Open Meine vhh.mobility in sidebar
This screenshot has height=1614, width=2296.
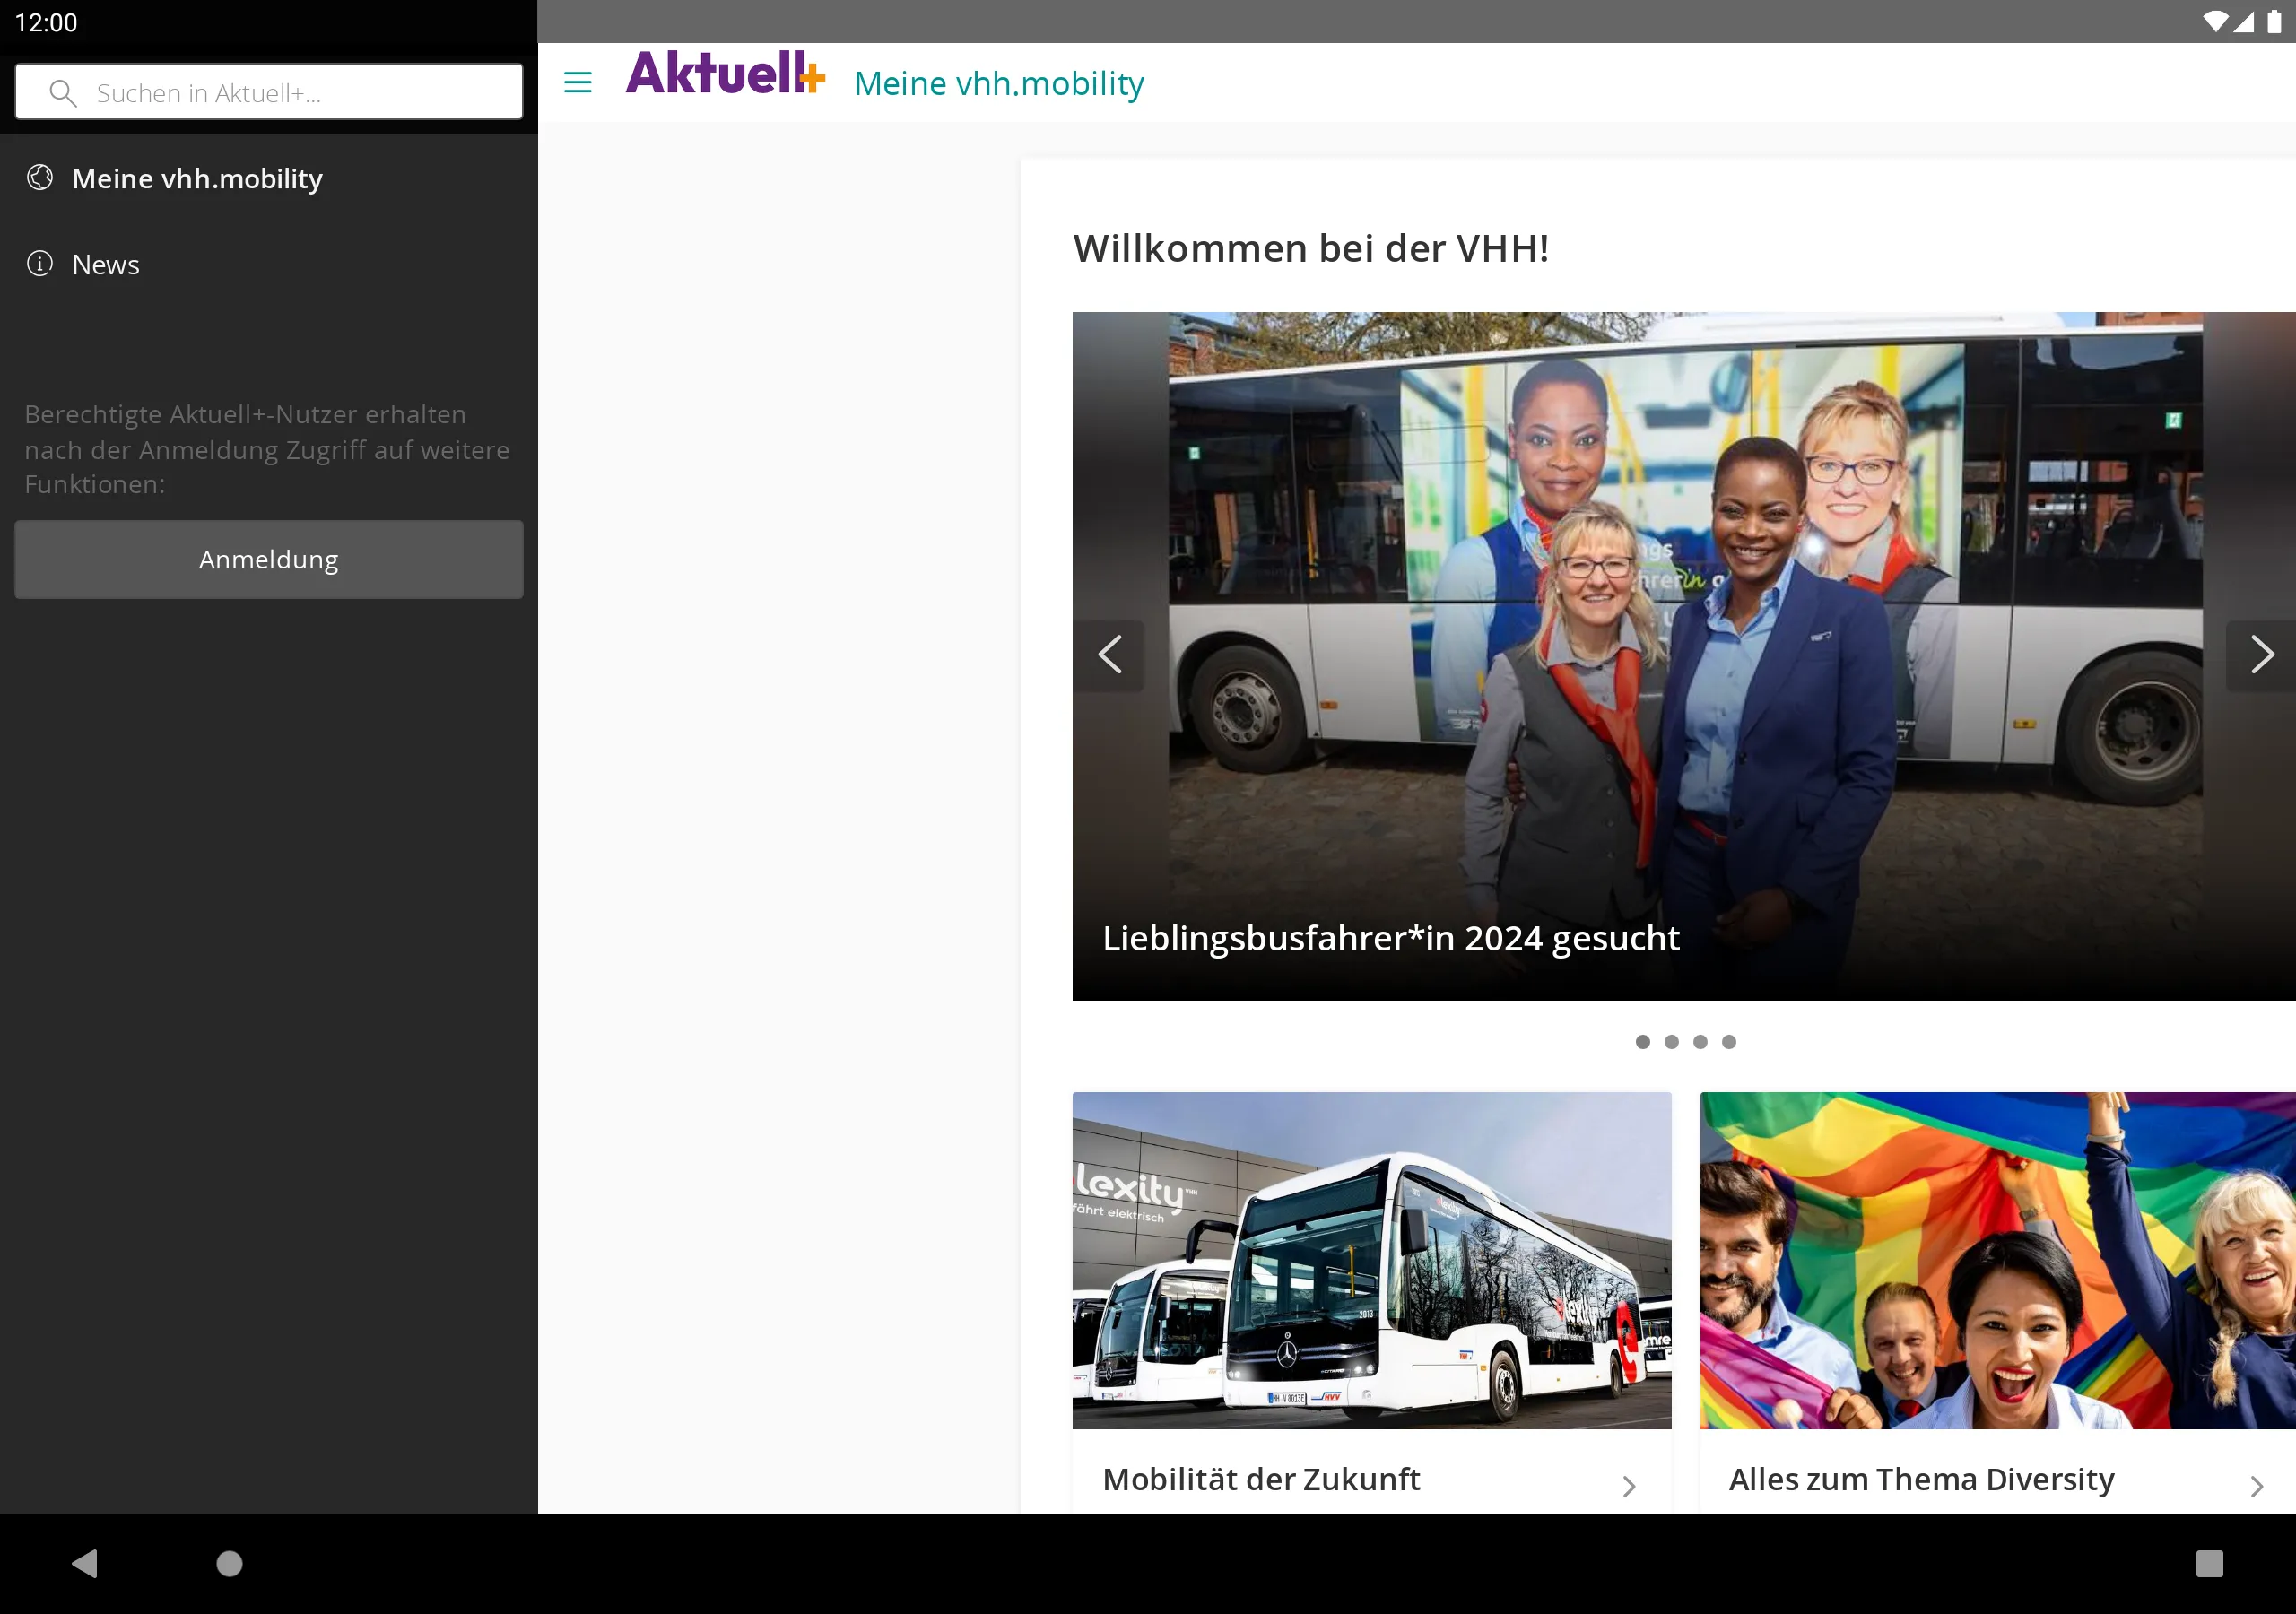[x=269, y=178]
